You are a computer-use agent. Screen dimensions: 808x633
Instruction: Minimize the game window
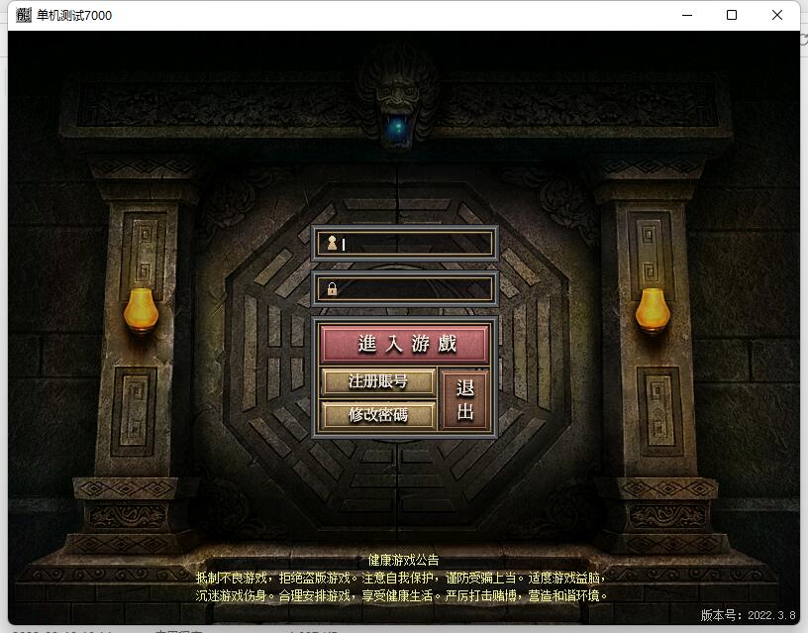coord(686,15)
